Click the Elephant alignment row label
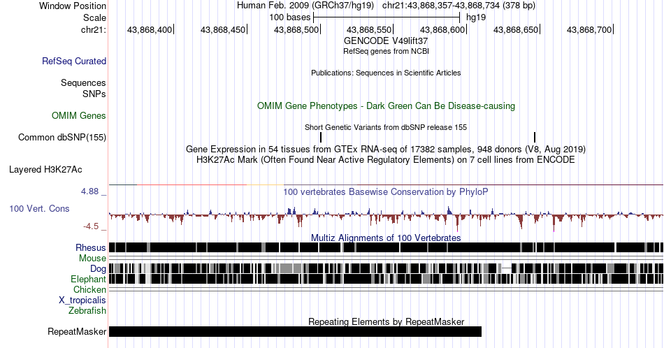Image resolution: width=664 pixels, height=348 pixels. click(88, 279)
